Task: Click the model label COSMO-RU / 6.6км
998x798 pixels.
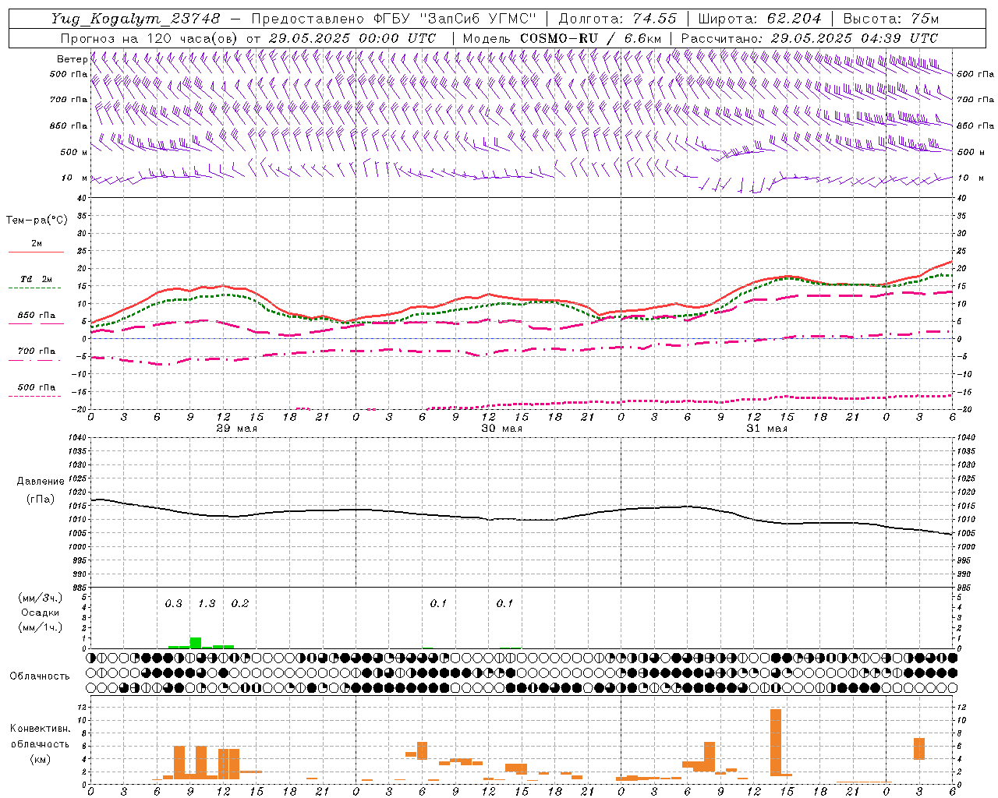Action: pos(590,38)
